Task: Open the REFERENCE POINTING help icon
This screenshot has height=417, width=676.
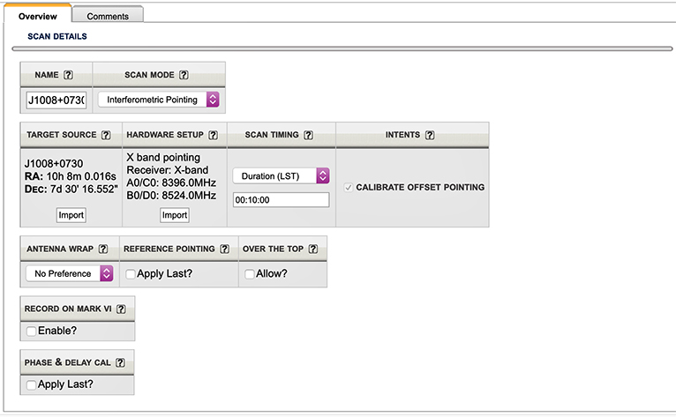Action: click(x=222, y=249)
